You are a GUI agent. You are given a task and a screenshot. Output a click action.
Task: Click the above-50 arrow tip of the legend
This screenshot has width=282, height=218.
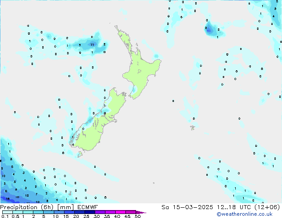(x=141, y=212)
